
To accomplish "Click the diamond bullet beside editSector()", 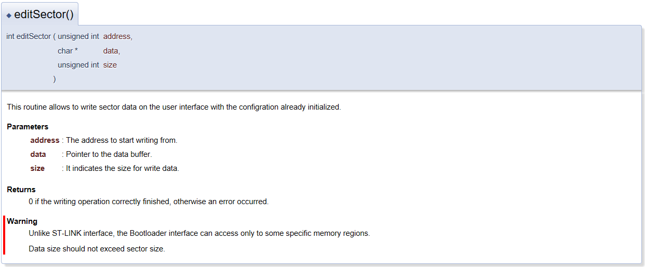I will point(9,16).
